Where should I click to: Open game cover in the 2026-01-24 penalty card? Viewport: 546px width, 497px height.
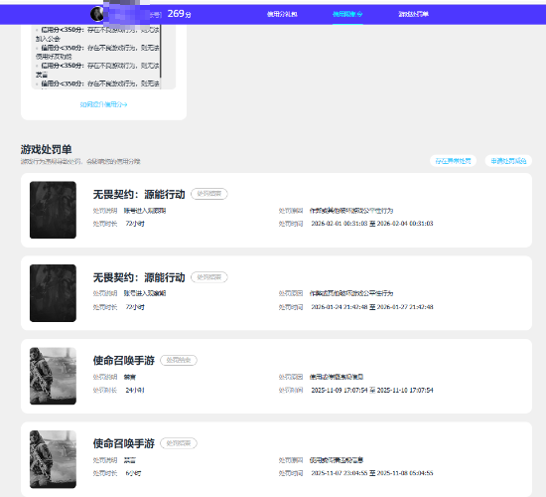(x=53, y=293)
